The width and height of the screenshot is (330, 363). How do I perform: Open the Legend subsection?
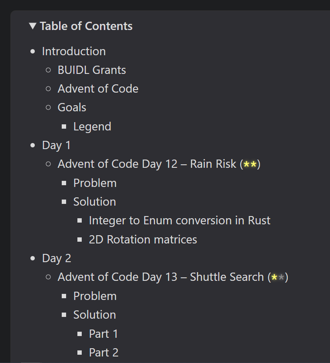(92, 126)
